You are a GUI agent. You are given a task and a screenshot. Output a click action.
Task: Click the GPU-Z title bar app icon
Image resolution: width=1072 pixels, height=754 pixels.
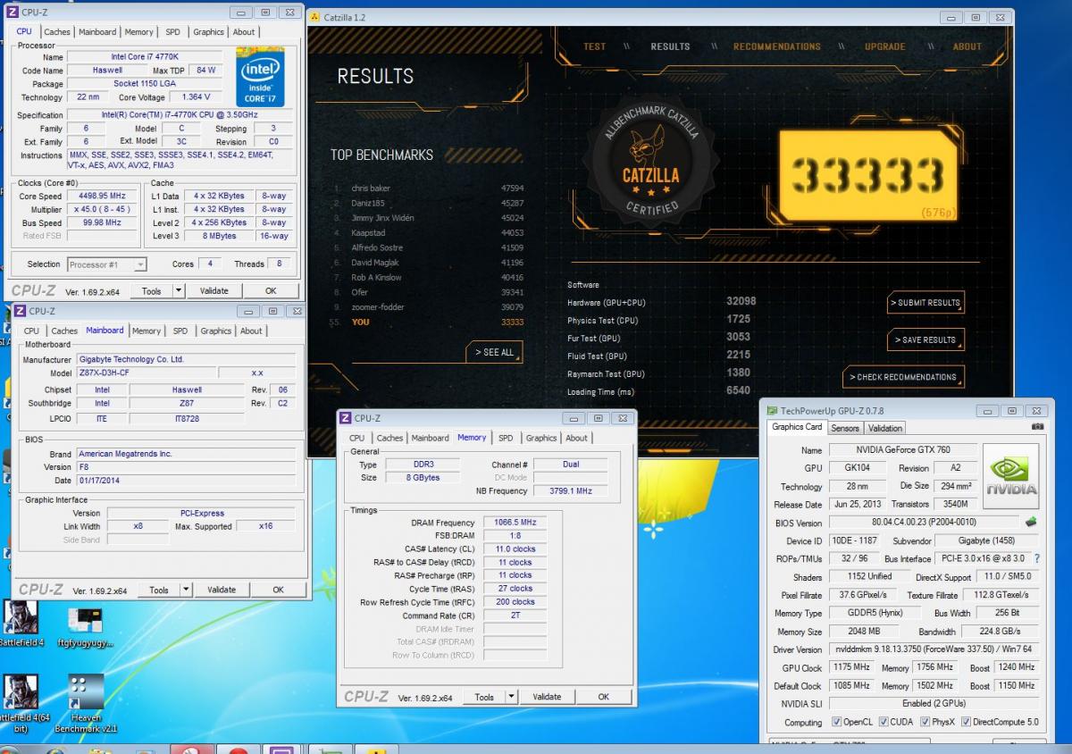772,410
